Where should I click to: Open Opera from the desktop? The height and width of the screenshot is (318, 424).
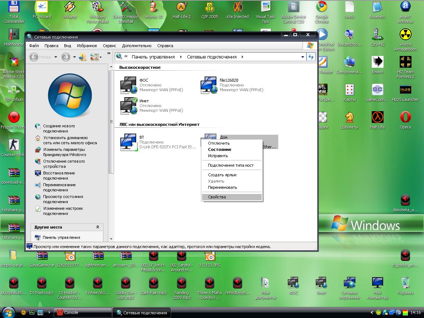click(405, 118)
